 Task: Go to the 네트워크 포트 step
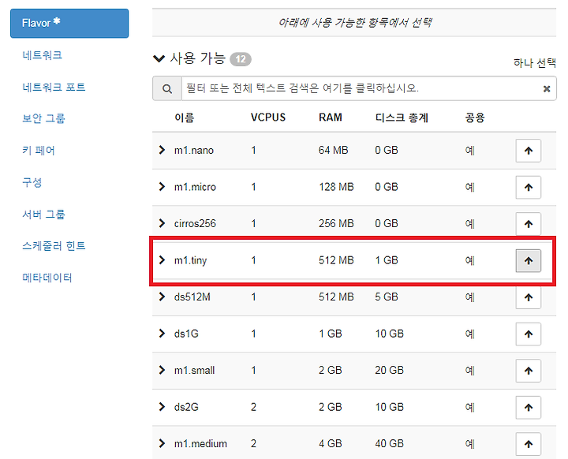pos(54,88)
